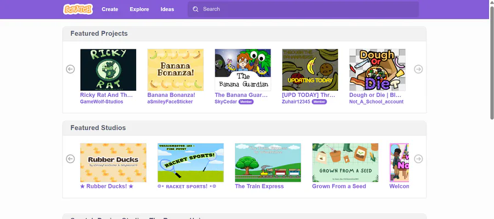Open Banana Bonanza! project thumbnail
494x219 pixels.
coord(176,70)
